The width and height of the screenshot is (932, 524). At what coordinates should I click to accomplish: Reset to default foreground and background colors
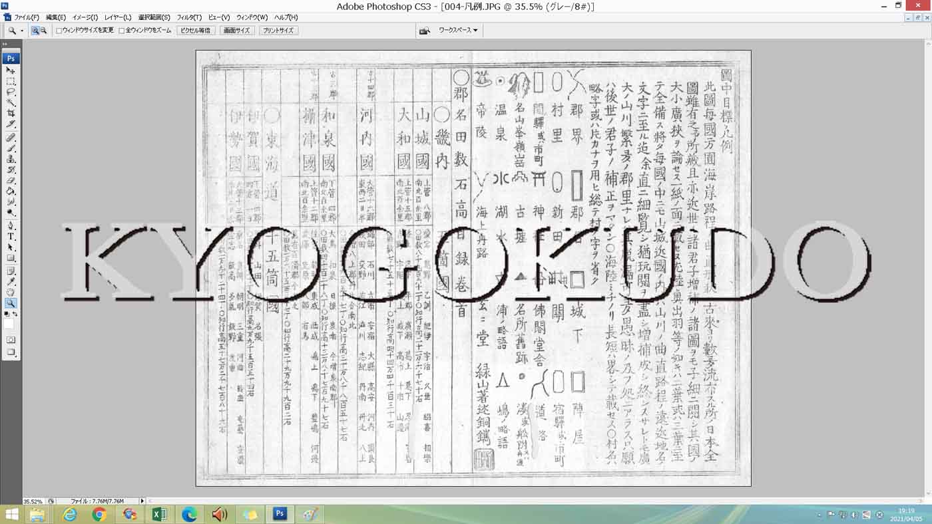coord(6,313)
